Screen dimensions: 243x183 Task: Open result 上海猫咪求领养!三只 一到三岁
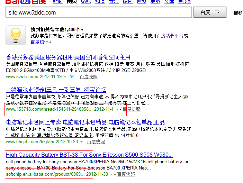pyautogui.click(x=56, y=90)
